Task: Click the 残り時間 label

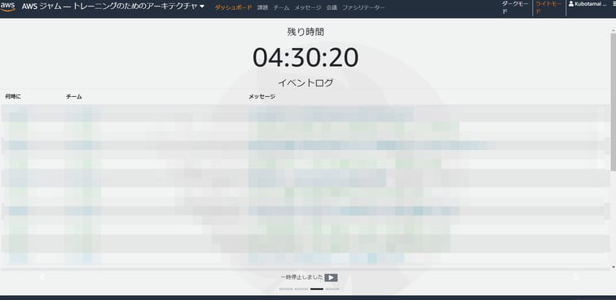Action: pyautogui.click(x=306, y=32)
